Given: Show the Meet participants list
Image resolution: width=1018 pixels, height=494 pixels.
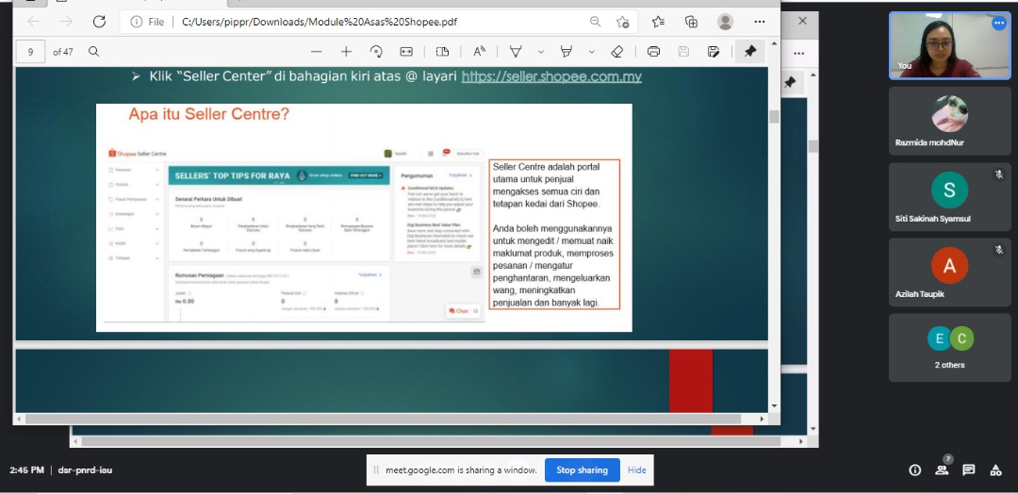Looking at the screenshot, I should (942, 470).
